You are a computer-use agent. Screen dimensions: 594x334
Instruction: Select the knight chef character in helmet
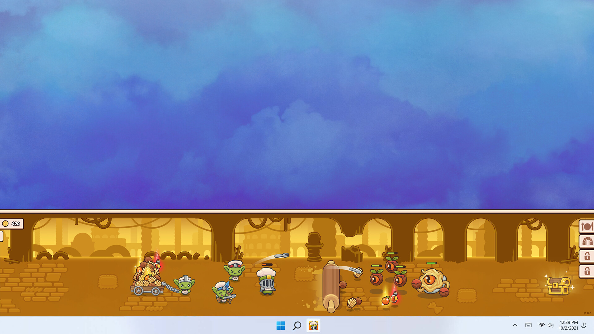(267, 281)
